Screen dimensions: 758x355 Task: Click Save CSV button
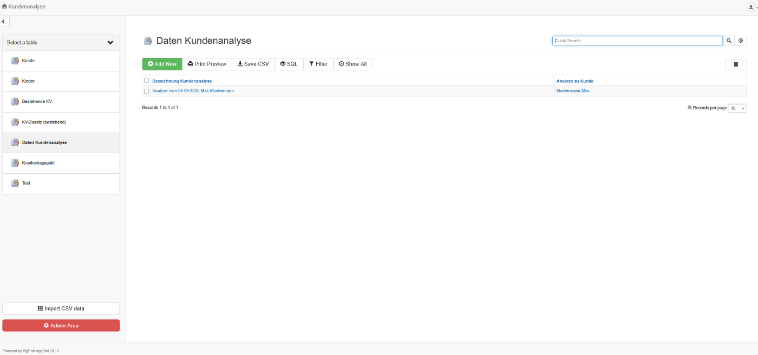click(x=253, y=64)
